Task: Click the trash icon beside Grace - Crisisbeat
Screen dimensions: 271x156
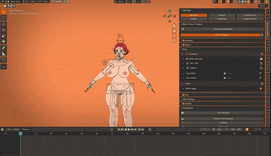Action: coord(262,35)
